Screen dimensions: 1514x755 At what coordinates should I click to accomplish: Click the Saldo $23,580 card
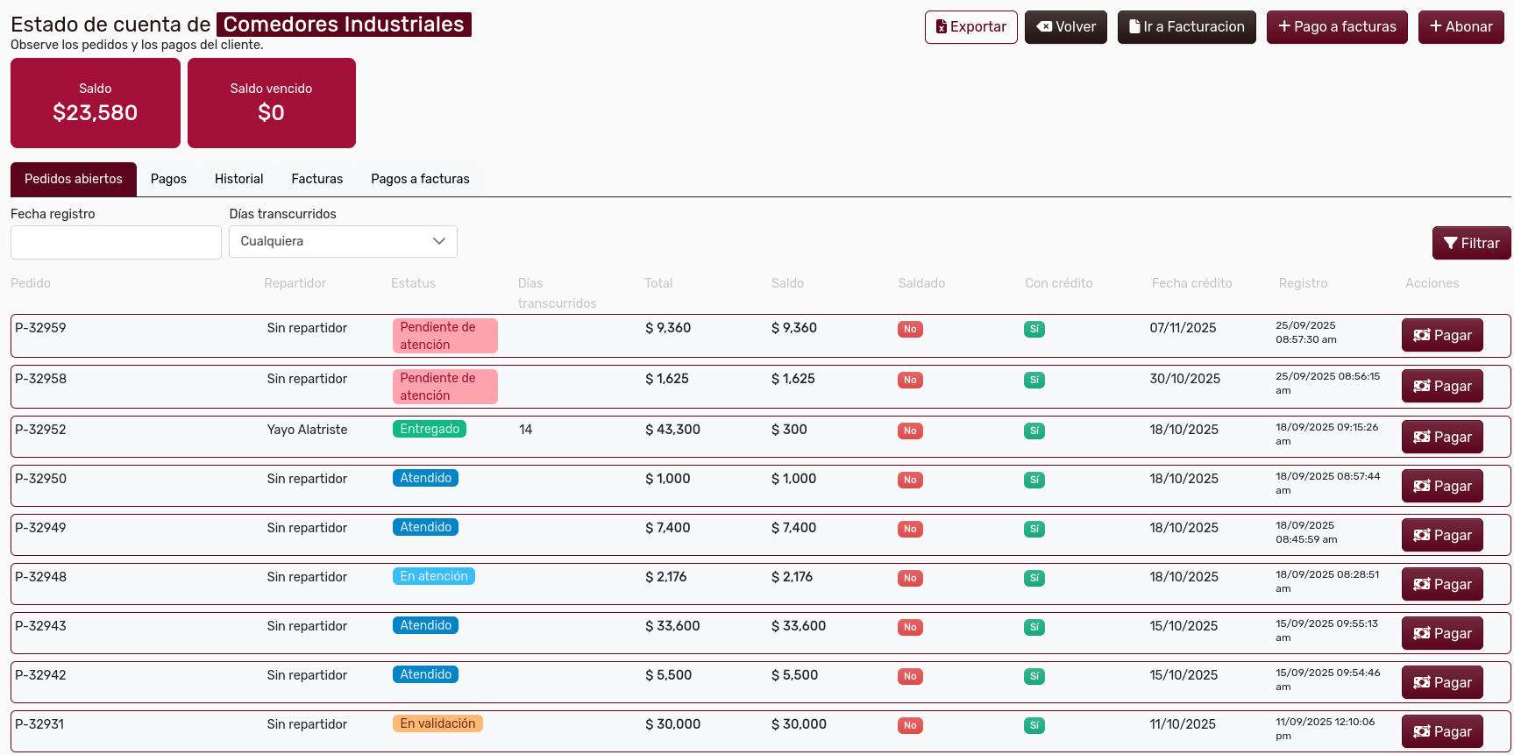click(96, 103)
